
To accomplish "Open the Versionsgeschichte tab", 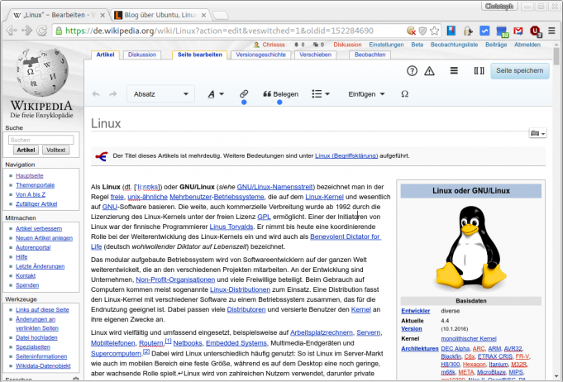I will click(260, 55).
